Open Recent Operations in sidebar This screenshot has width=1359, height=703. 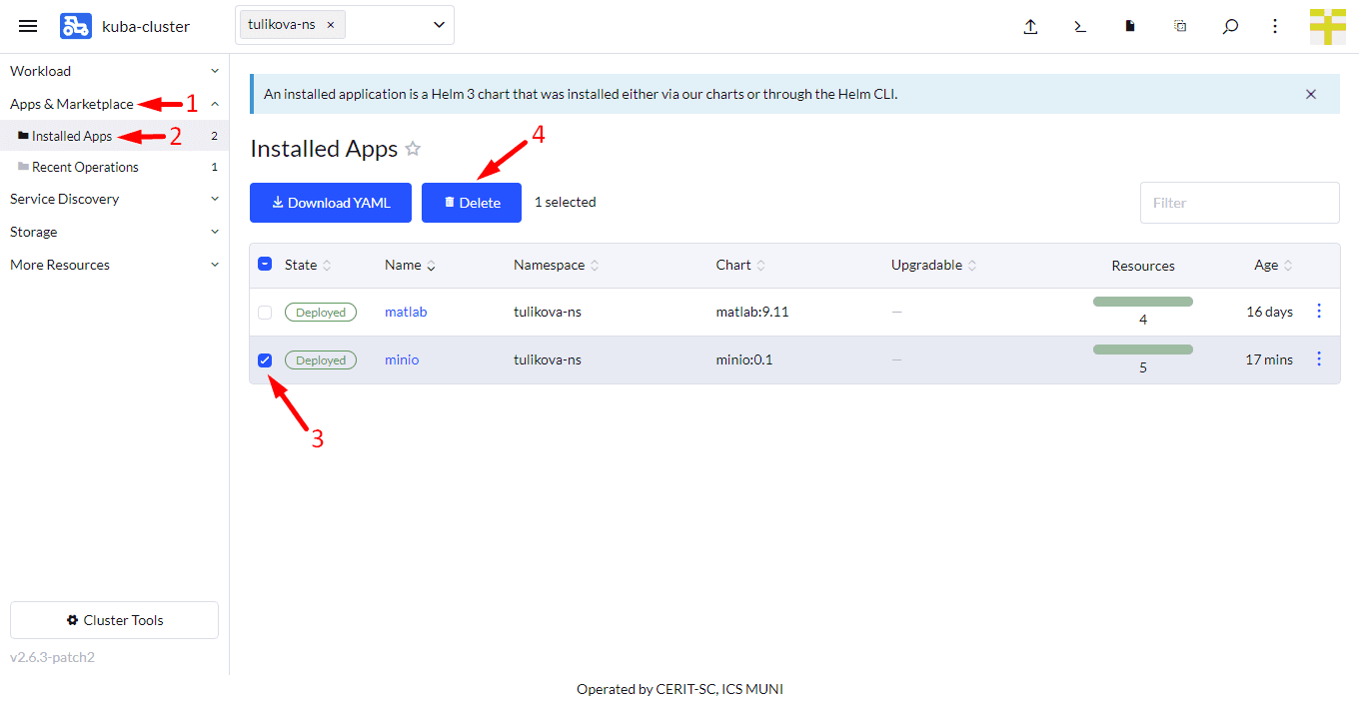[x=85, y=167]
